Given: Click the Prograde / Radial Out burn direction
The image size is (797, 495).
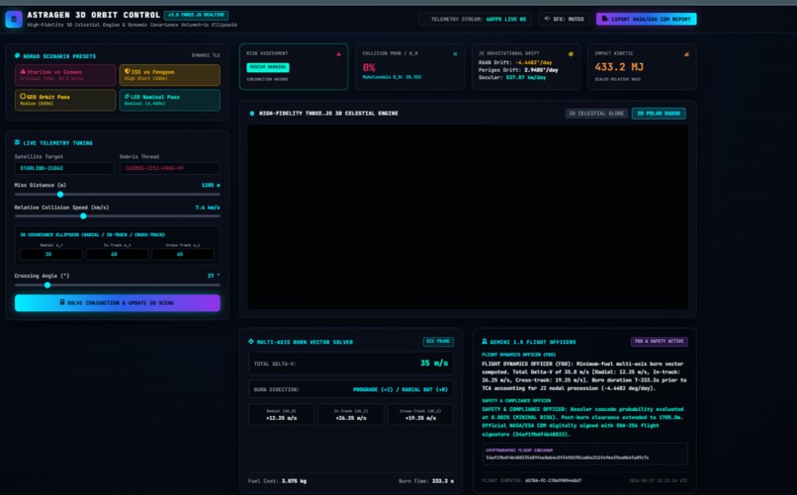Looking at the screenshot, I should coord(400,390).
